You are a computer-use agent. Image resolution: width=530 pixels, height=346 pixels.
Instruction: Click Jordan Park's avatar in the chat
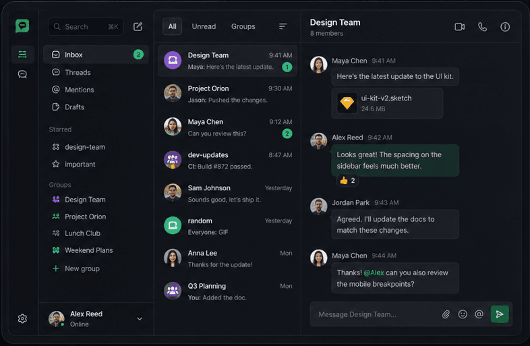318,206
